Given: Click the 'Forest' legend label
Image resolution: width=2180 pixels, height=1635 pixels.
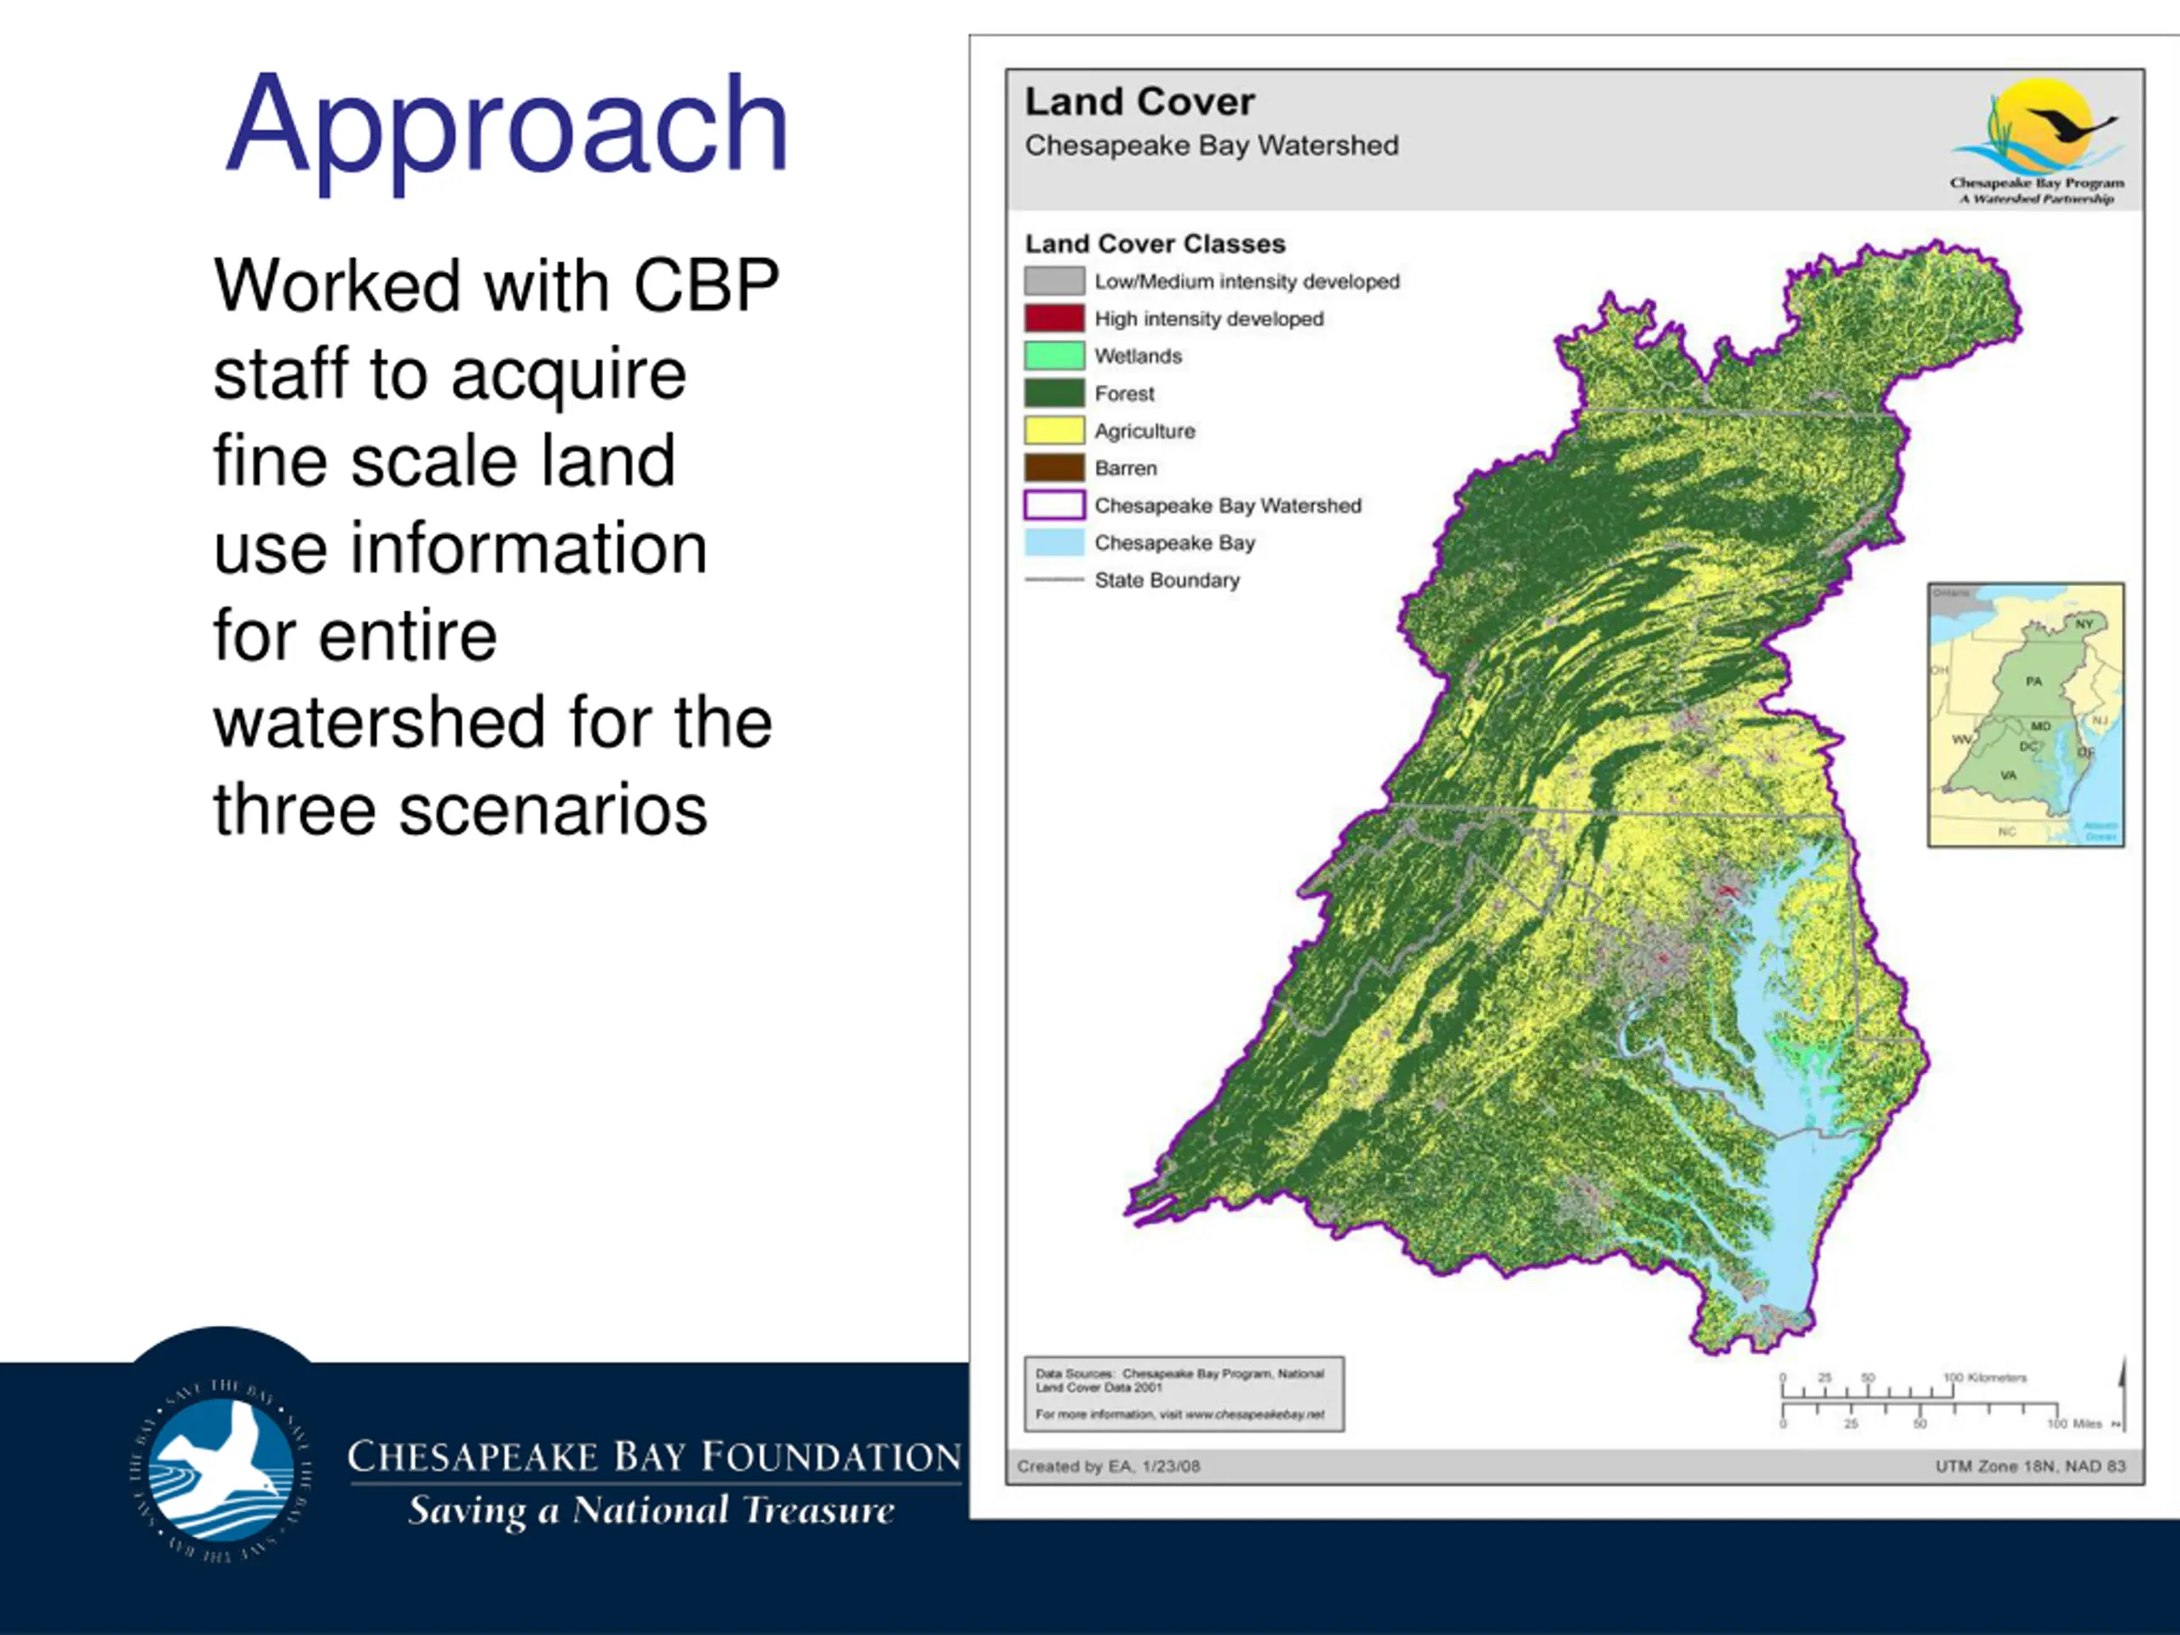Looking at the screenshot, I should [1125, 393].
